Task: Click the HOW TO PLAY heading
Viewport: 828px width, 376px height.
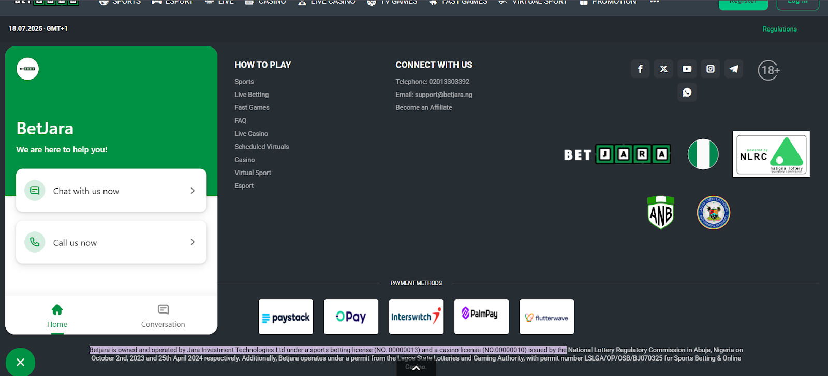Action: pyautogui.click(x=263, y=65)
